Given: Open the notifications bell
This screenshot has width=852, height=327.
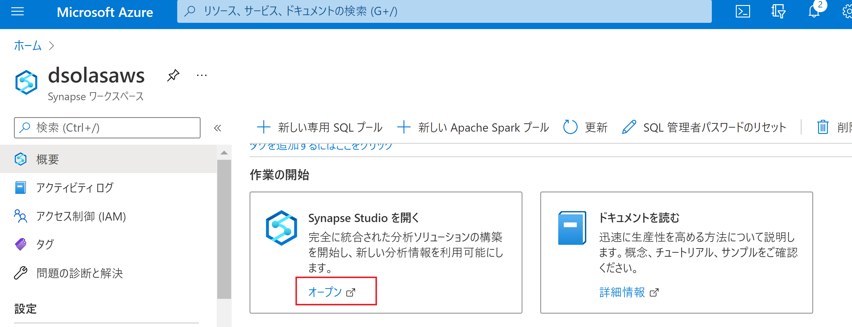Looking at the screenshot, I should coord(814,12).
